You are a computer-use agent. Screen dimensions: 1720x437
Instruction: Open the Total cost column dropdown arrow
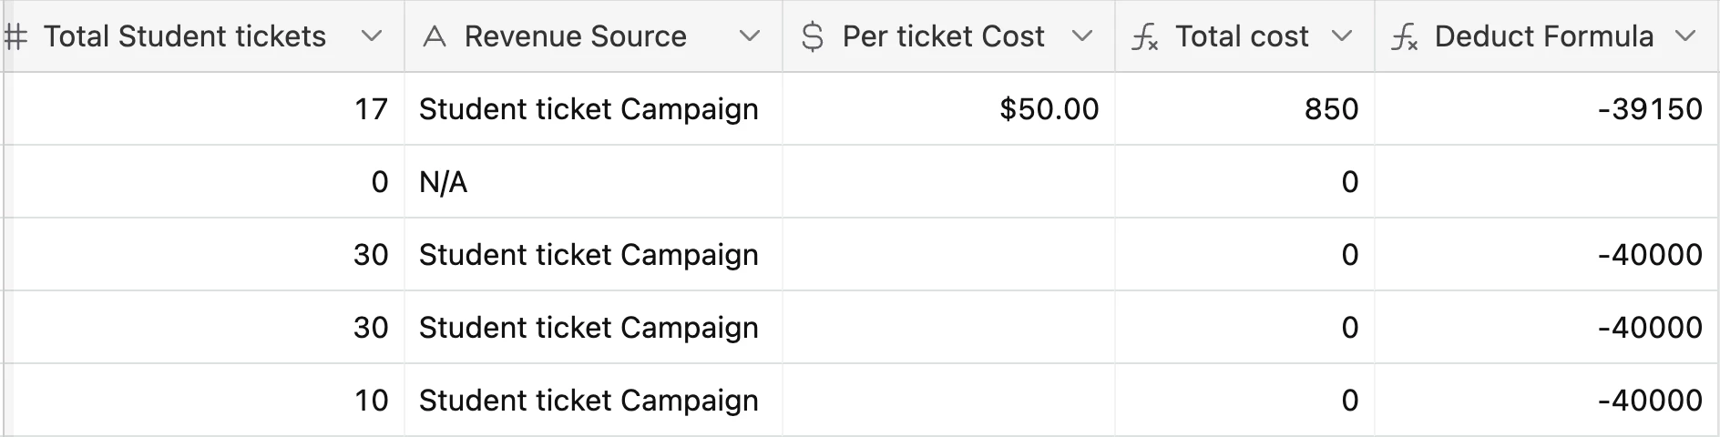[1341, 36]
